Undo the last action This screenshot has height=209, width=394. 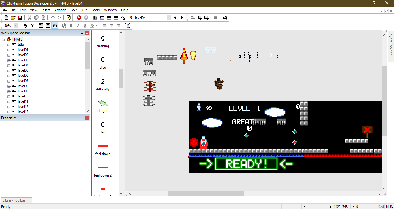52,18
